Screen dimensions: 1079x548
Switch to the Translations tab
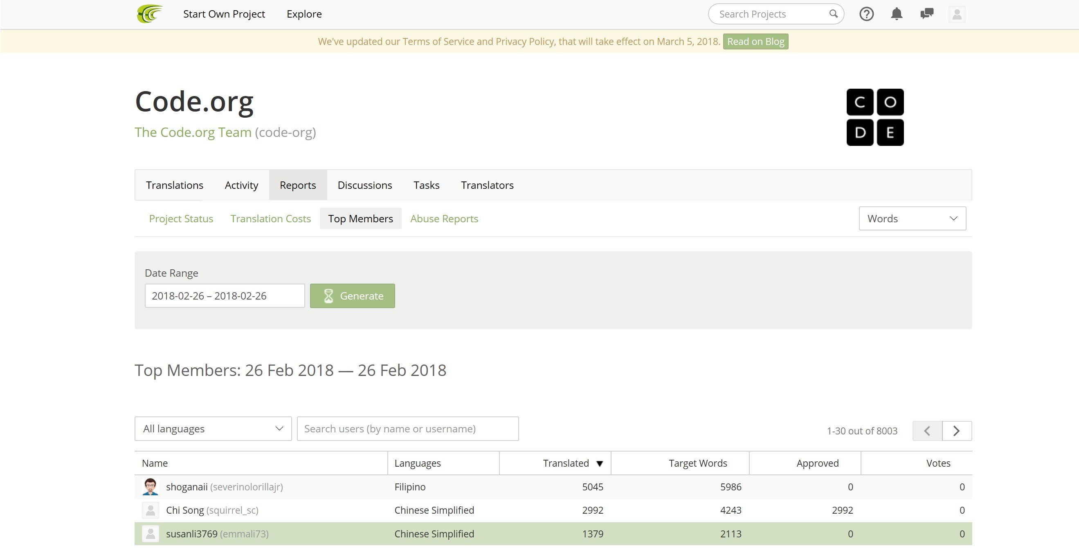[174, 185]
